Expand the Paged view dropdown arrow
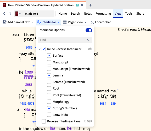 point(86,22)
